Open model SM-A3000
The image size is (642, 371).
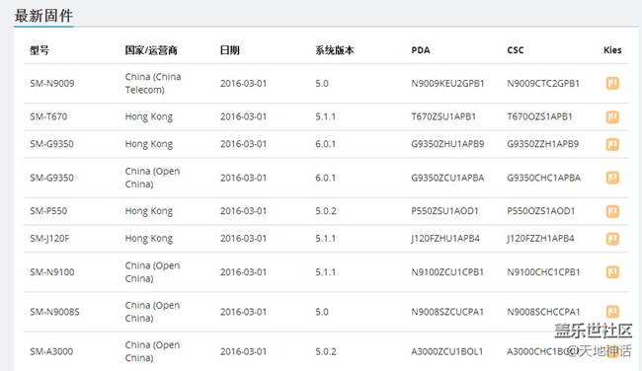coord(51,351)
